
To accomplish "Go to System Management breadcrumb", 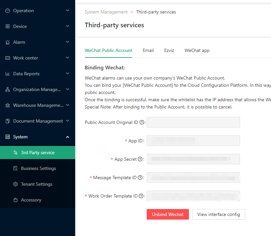I will (106, 12).
